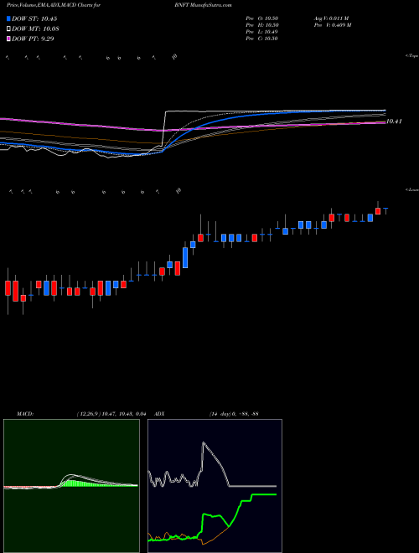This screenshot has width=419, height=553.
Task: Click the 'BNFT MunafaSutra.com' header text
Action: point(203,5)
